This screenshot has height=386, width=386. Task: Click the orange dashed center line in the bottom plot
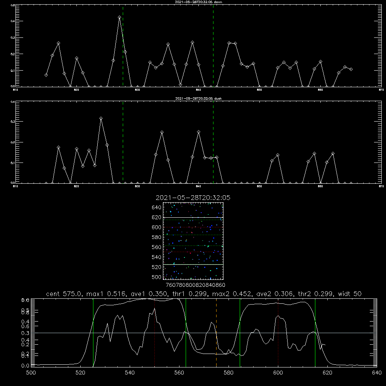[x=217, y=332]
